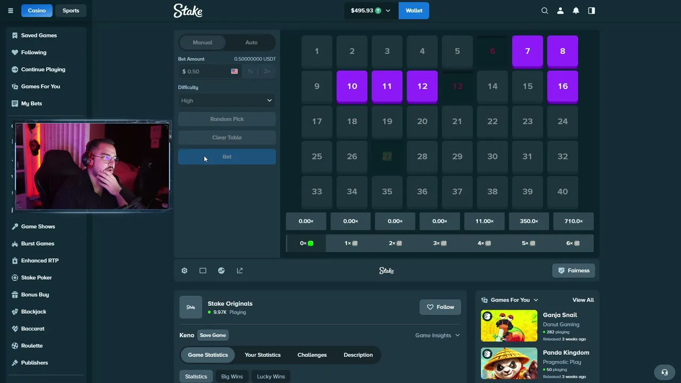The image size is (681, 383).
Task: Open the balance currency dropdown
Action: pos(371,11)
